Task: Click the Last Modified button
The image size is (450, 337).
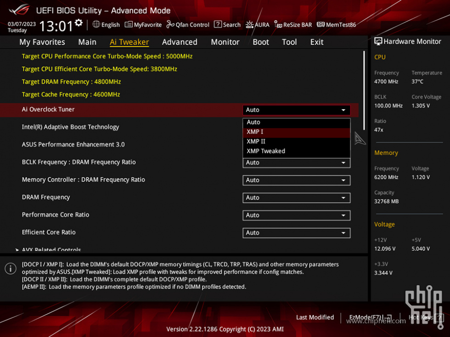Action: point(315,317)
